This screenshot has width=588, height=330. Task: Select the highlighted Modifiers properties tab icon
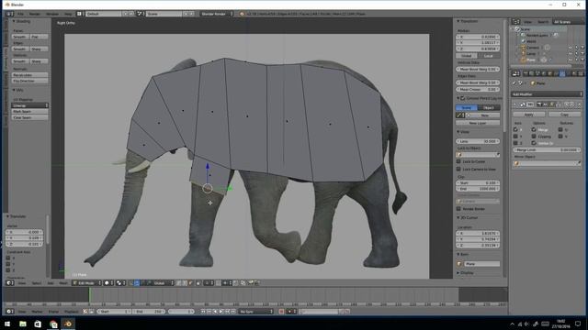tap(562, 73)
